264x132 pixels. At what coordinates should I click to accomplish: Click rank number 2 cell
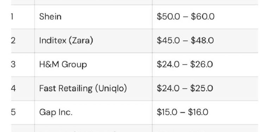click(23, 41)
